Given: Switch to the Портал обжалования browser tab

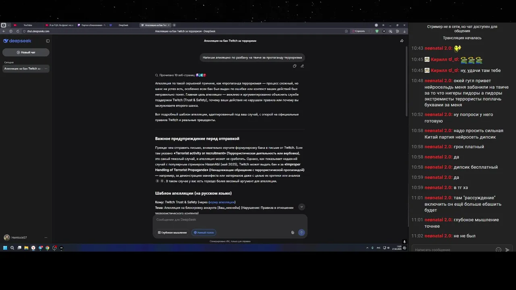Looking at the screenshot, I should pos(92,25).
